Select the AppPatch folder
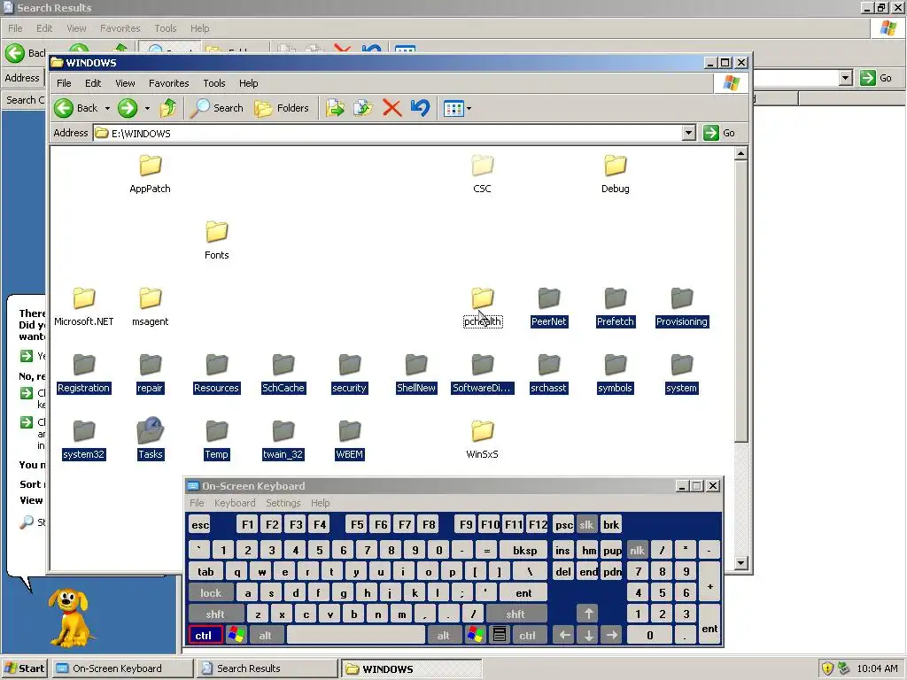Screen dimensions: 907x680 click(x=150, y=174)
